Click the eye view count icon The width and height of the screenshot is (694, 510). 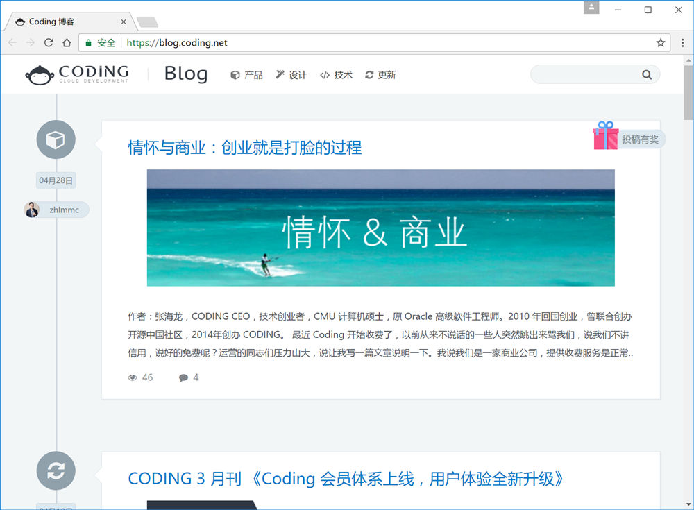pyautogui.click(x=133, y=377)
